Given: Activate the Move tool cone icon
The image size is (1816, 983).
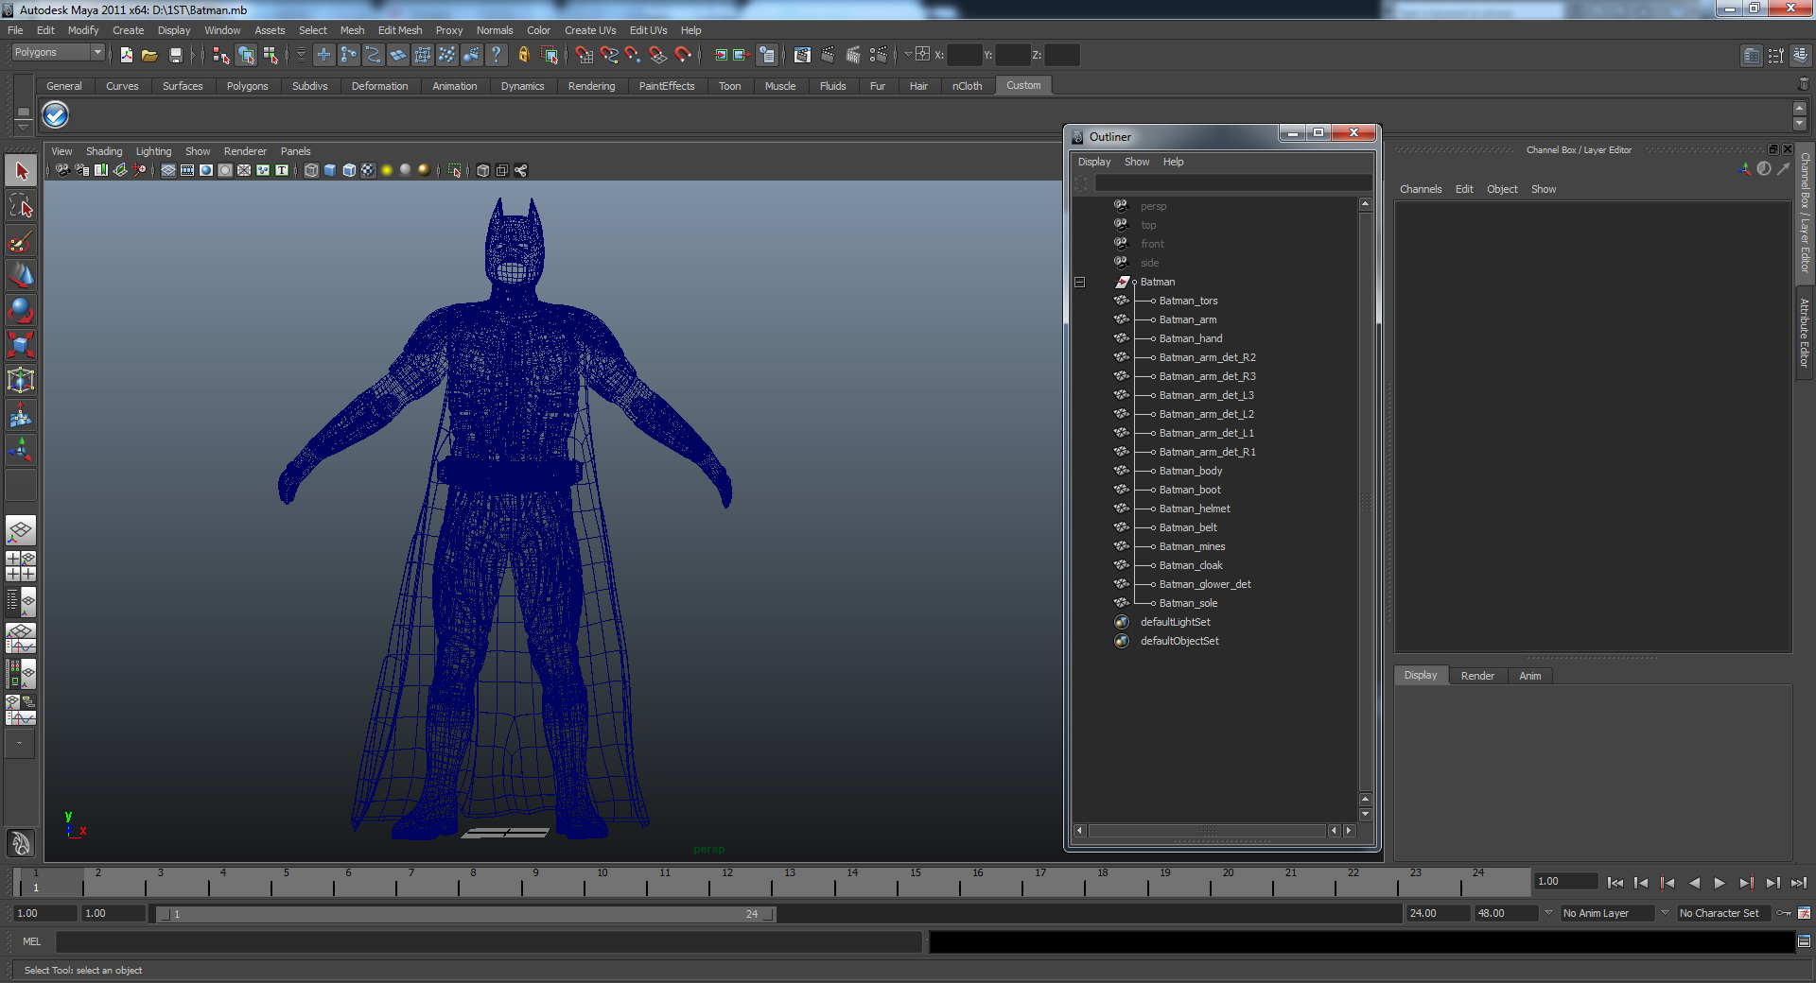Looking at the screenshot, I should tap(21, 276).
